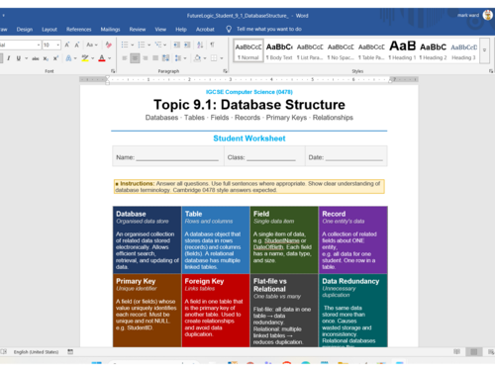Increase font size with Grow Font icon
The width and height of the screenshot is (495, 371).
67,45
